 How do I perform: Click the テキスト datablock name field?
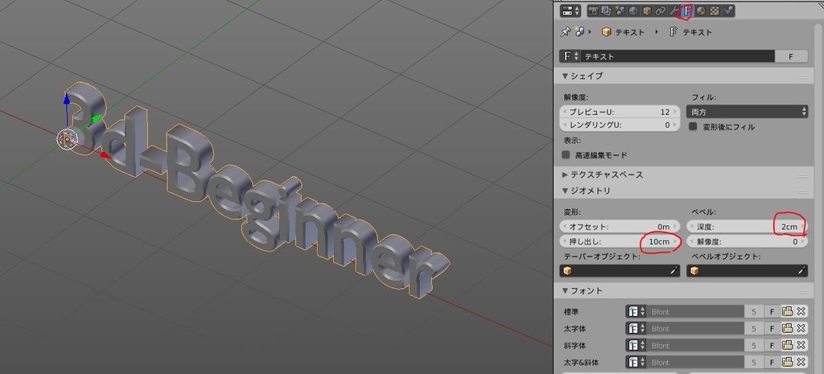pos(678,56)
